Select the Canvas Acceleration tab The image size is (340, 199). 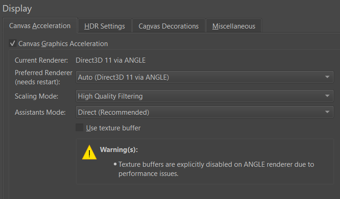(x=40, y=26)
